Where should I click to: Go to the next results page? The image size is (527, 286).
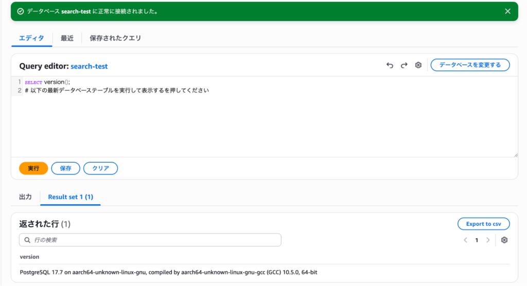488,240
